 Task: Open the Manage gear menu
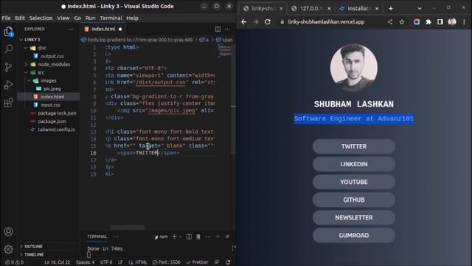(8, 249)
